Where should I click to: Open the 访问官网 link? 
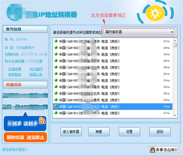[x=36, y=69]
